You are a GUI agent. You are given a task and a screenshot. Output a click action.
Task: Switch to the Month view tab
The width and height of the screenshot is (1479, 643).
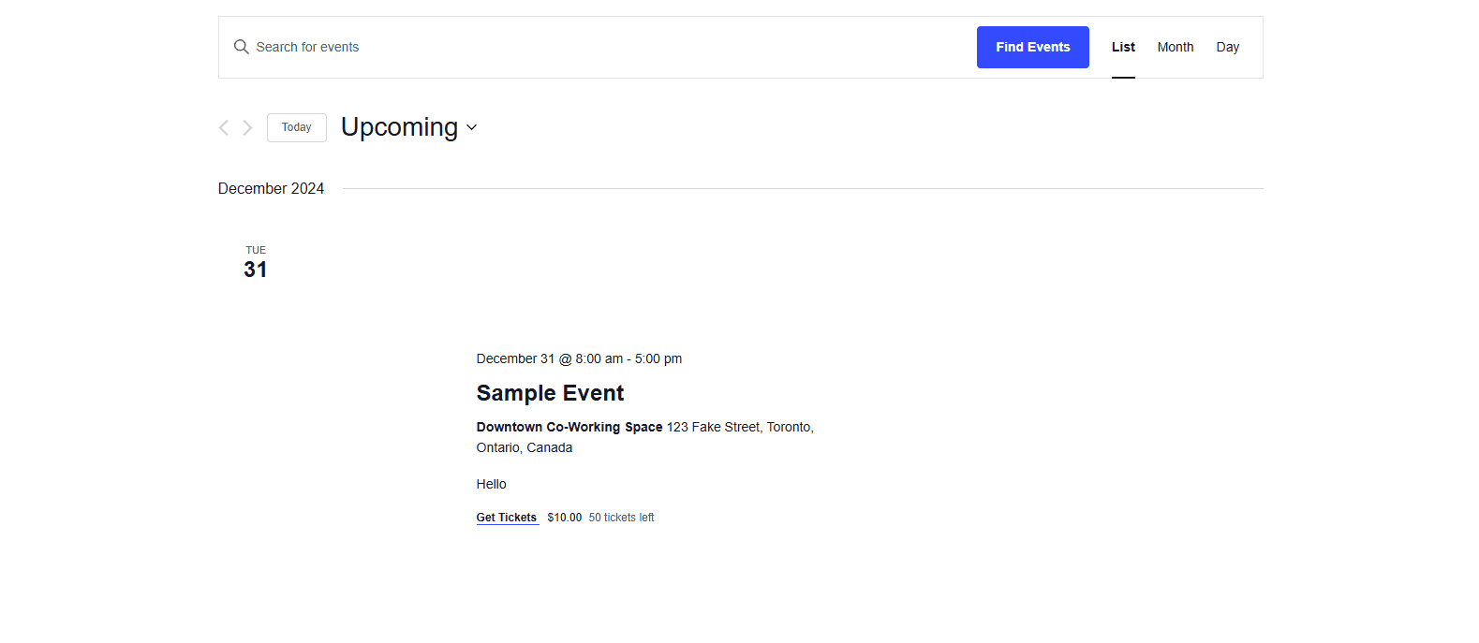click(x=1175, y=47)
